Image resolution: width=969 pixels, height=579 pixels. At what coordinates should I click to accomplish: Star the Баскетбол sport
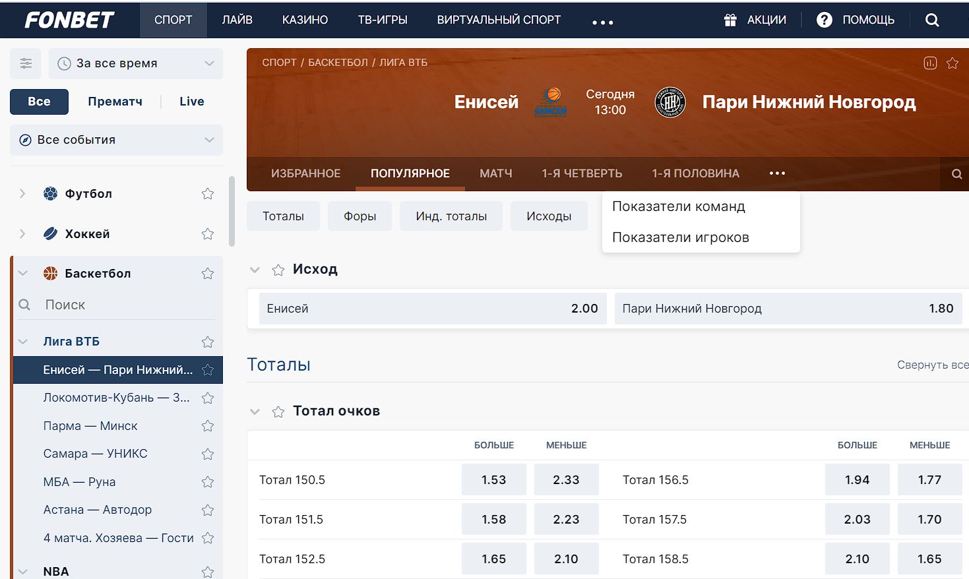pyautogui.click(x=208, y=273)
